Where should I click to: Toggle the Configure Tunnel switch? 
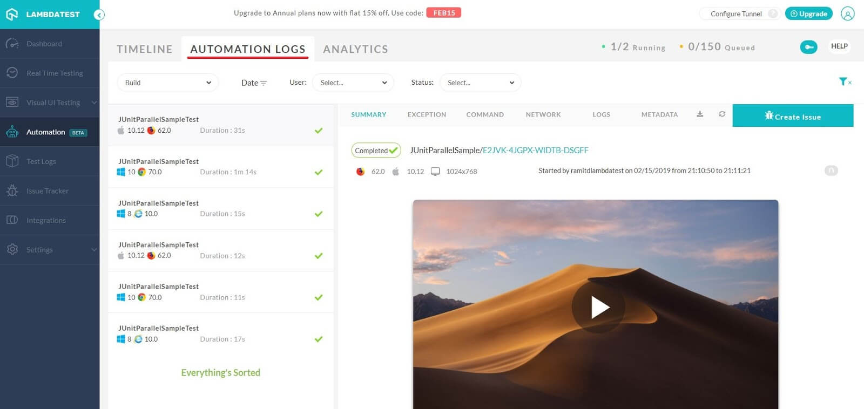click(x=773, y=14)
